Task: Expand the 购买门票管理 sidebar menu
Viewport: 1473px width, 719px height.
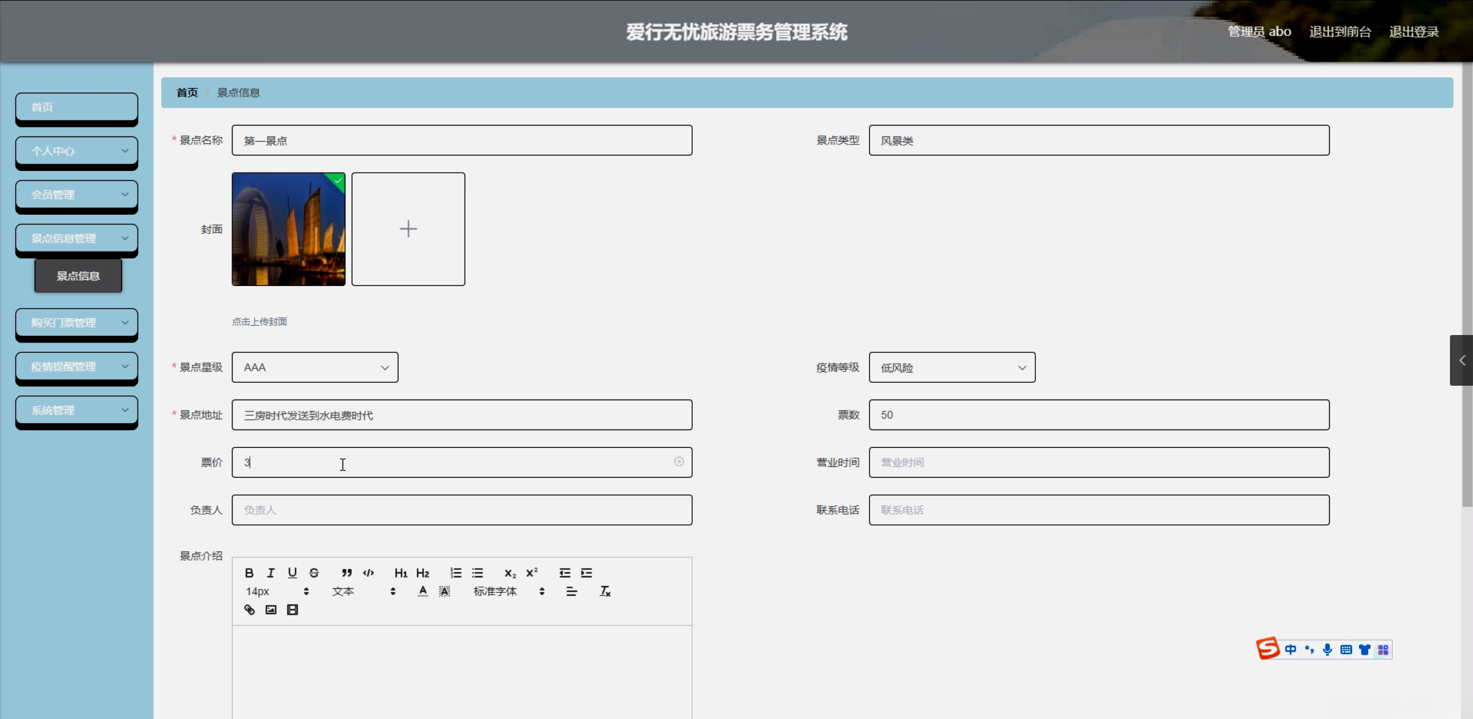Action: [x=77, y=322]
